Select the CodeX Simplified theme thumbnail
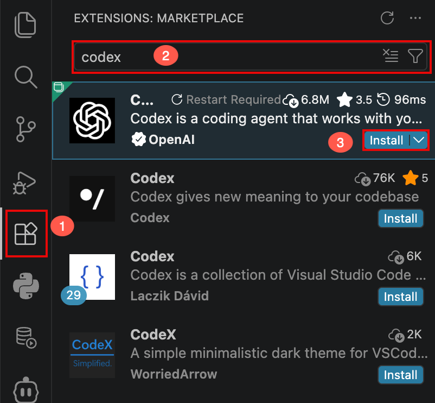435x403 pixels. click(92, 355)
